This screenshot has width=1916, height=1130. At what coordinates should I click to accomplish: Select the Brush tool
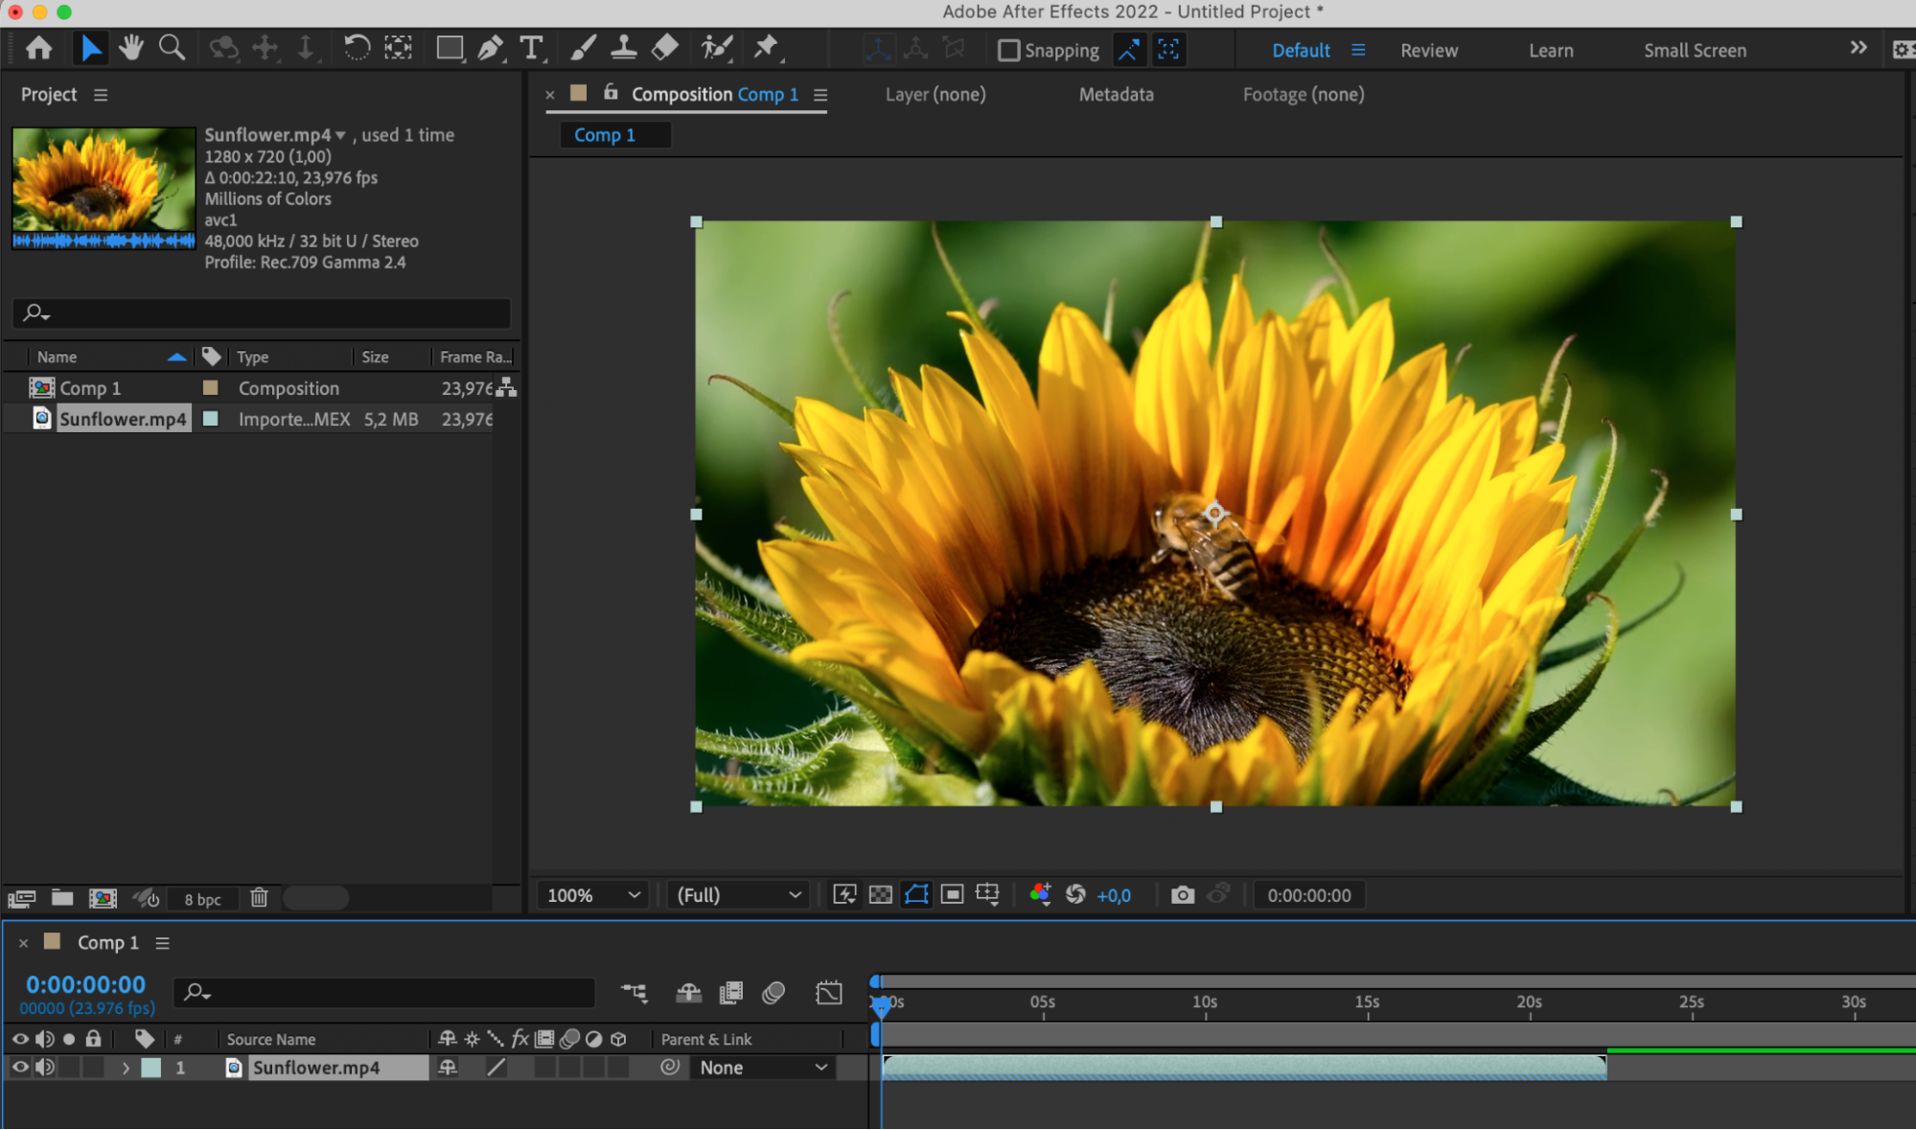pyautogui.click(x=583, y=48)
